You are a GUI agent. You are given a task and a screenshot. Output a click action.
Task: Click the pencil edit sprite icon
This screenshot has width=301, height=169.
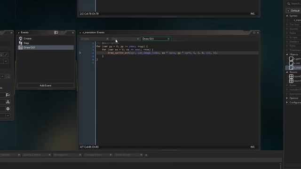(x=6, y=55)
